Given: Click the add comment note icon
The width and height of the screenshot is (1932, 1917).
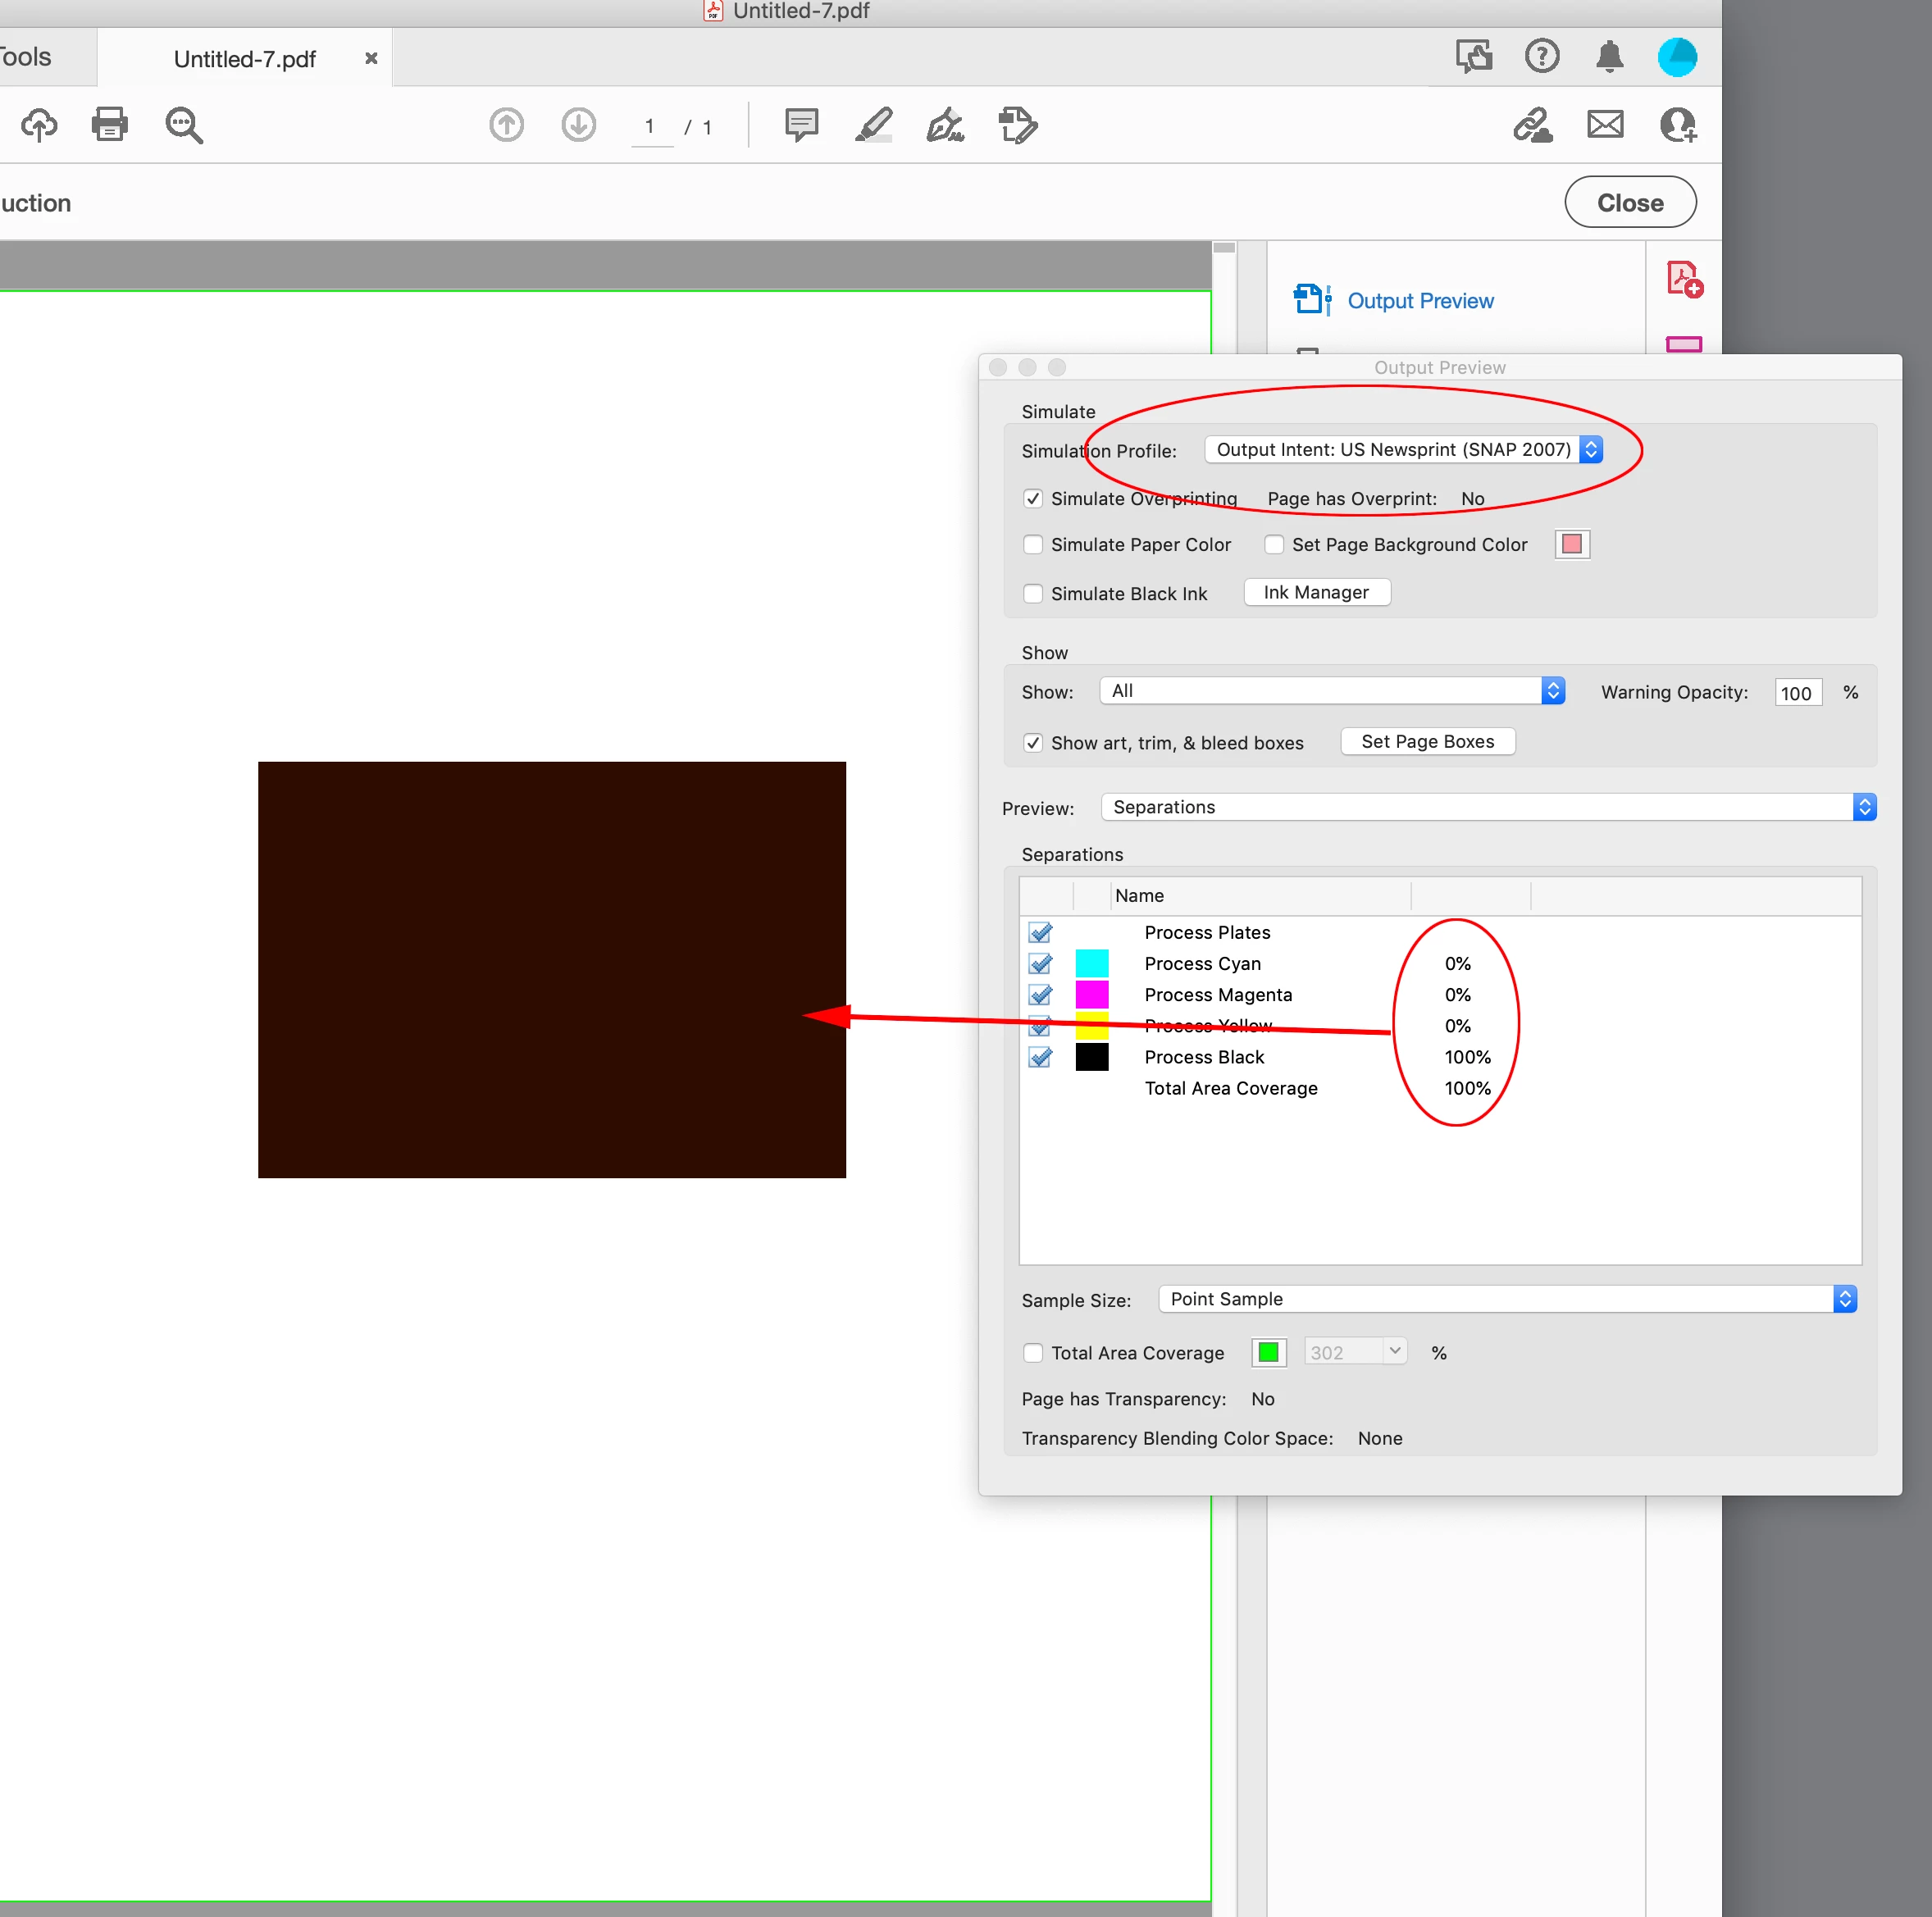Looking at the screenshot, I should pyautogui.click(x=801, y=125).
